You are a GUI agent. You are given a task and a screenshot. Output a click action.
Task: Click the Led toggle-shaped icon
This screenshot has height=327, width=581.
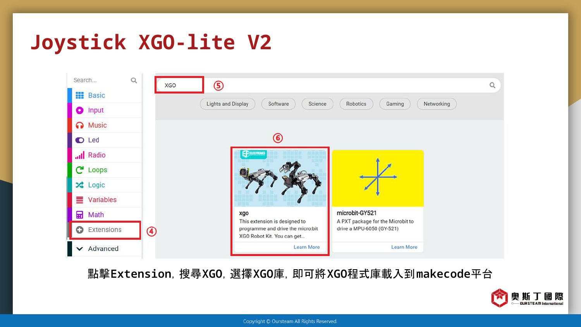[x=80, y=140]
